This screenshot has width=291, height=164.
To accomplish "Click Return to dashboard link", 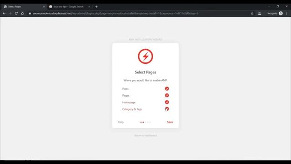I will click(145, 136).
